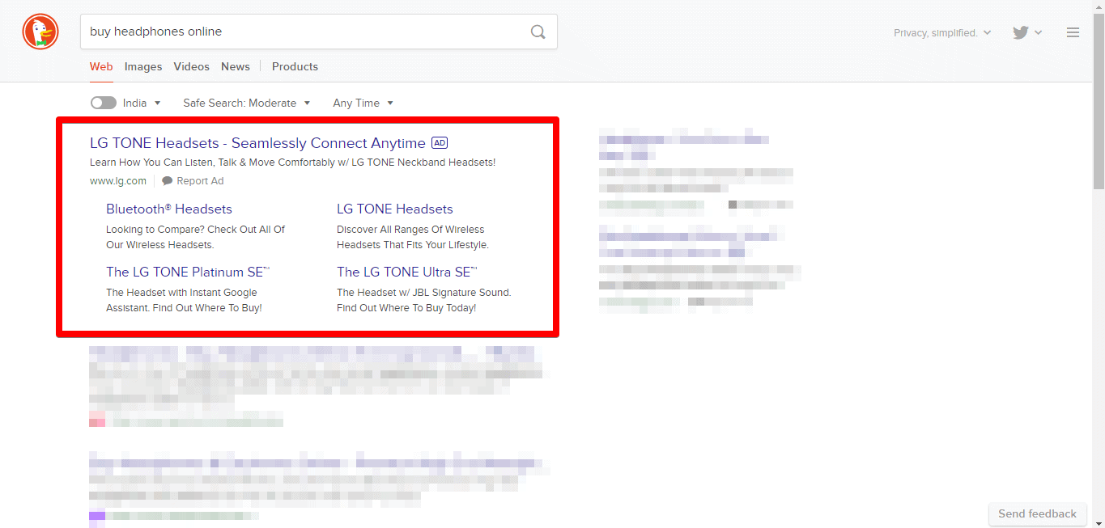Switch to the Images tab

[143, 66]
